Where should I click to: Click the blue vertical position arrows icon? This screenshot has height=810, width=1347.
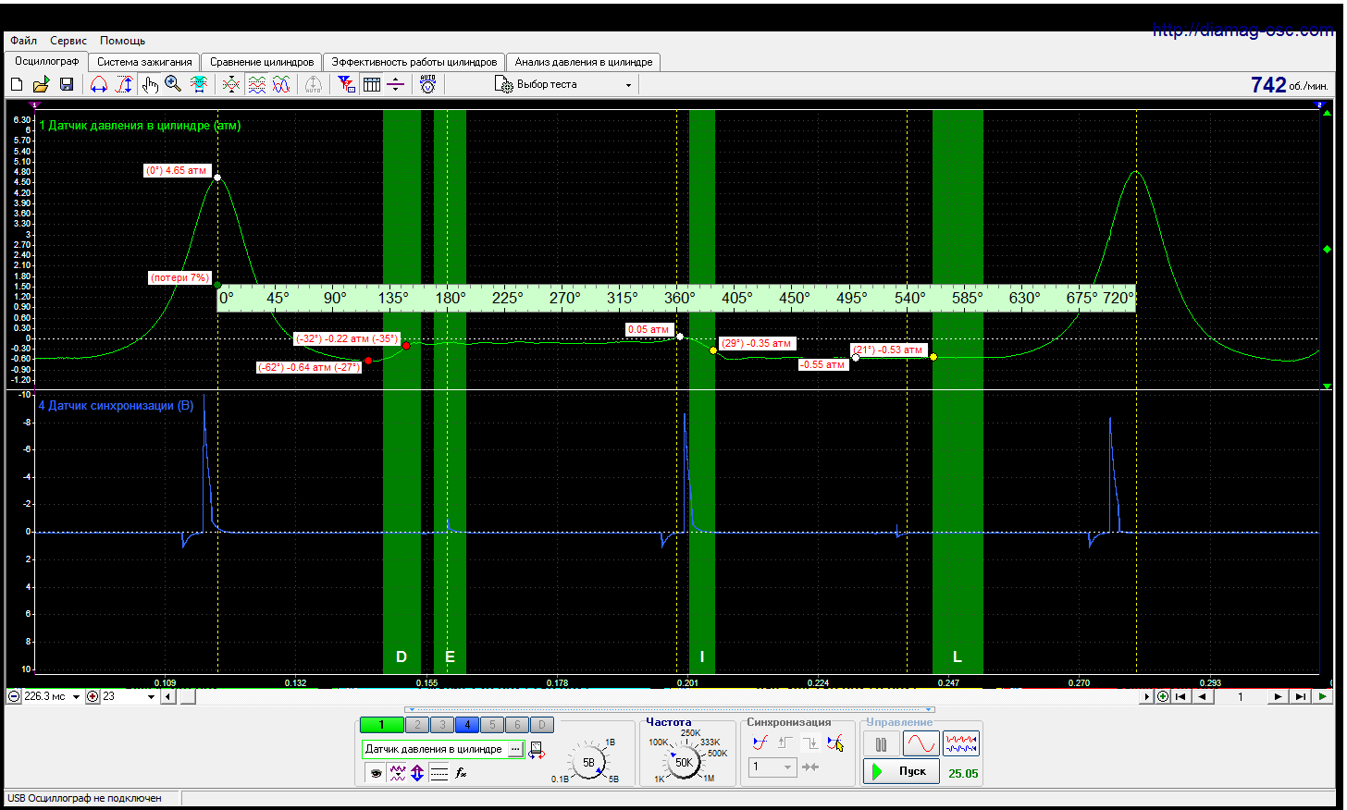pyautogui.click(x=417, y=773)
